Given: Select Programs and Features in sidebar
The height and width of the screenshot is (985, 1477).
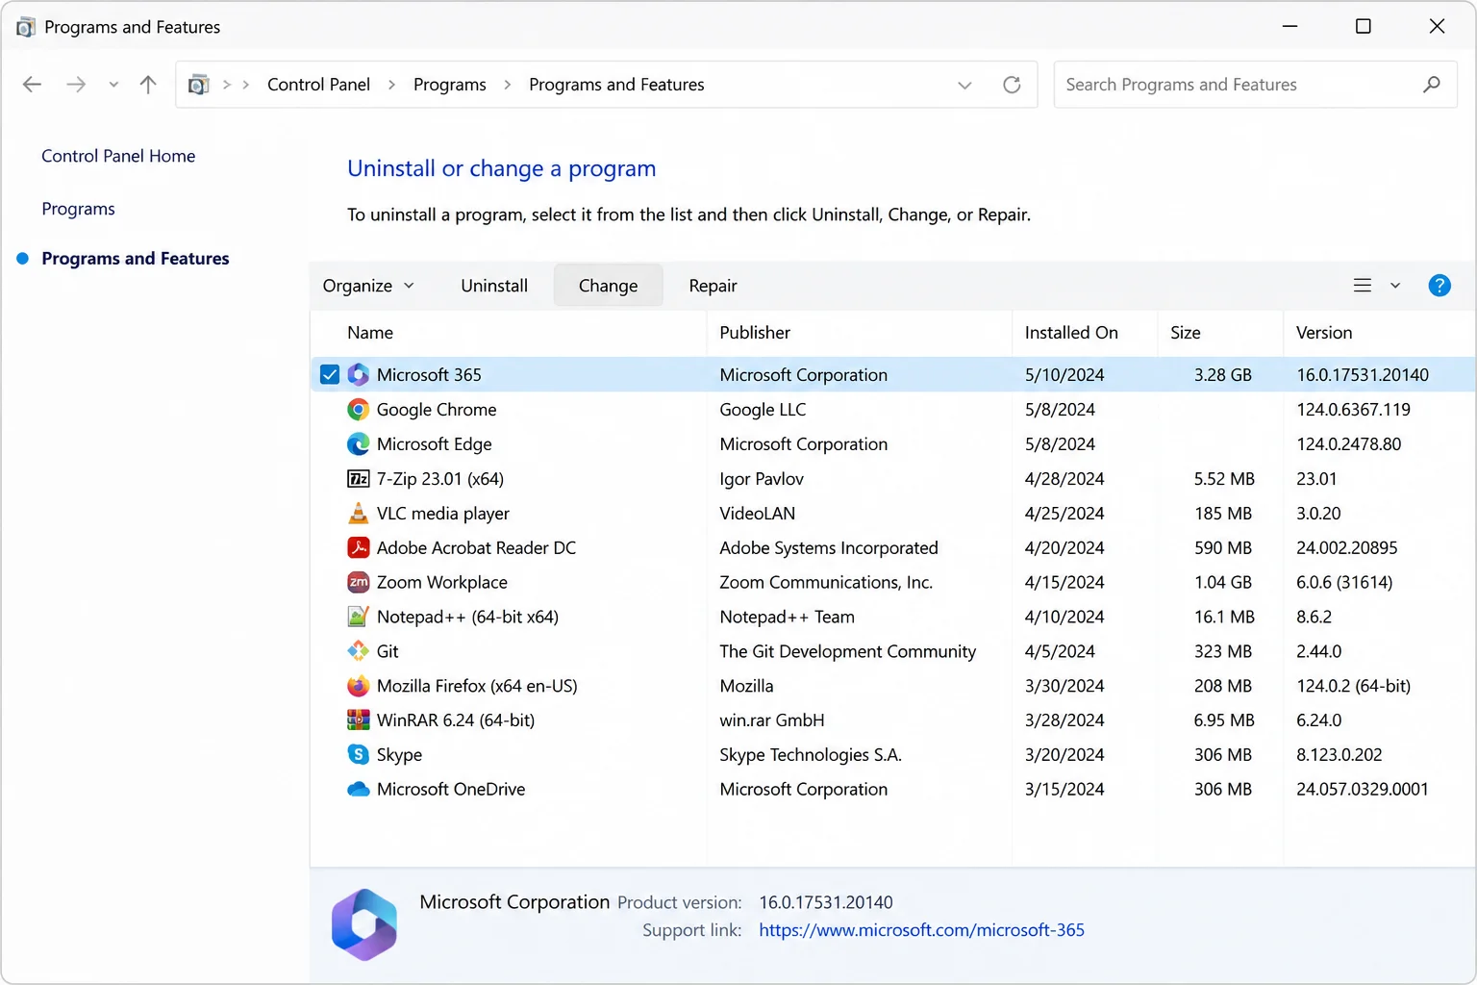Looking at the screenshot, I should coord(136,259).
